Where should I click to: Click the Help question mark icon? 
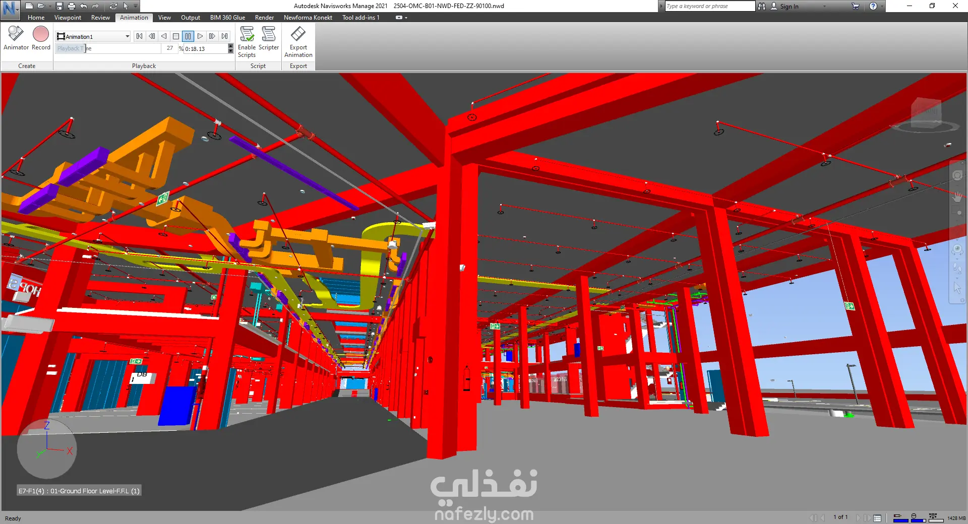click(873, 6)
